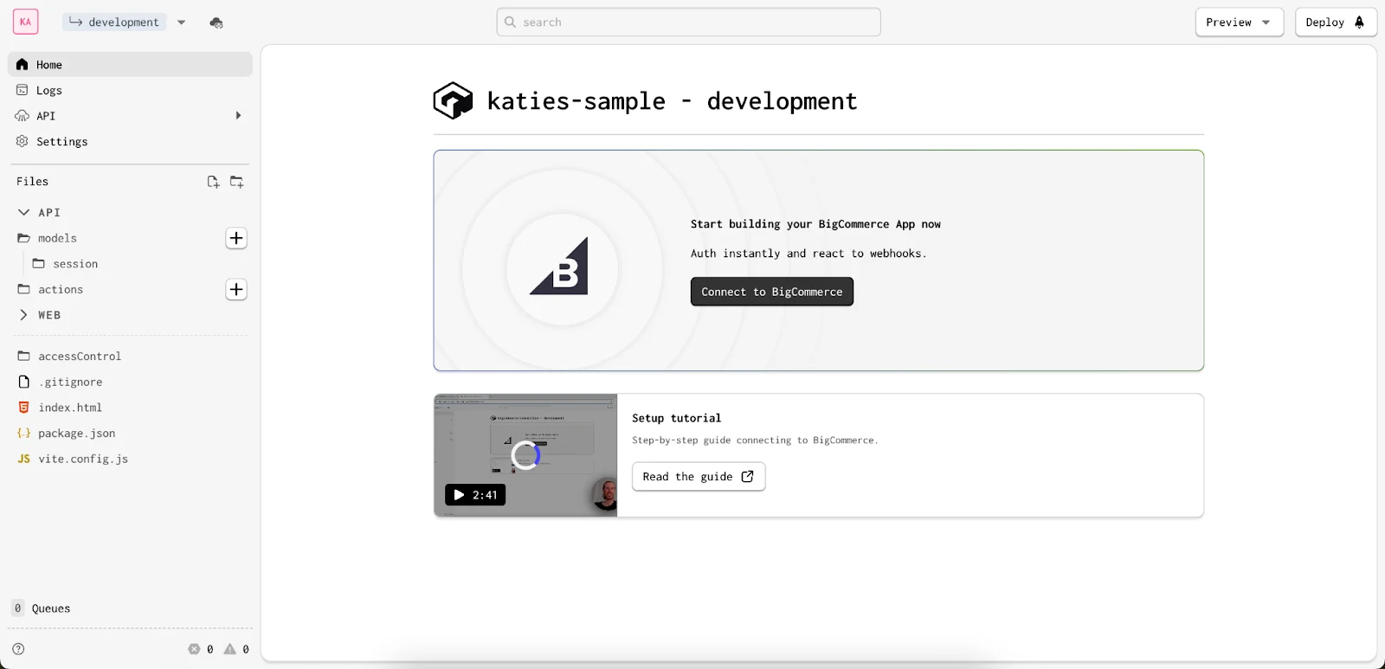Click the help question mark icon
This screenshot has width=1385, height=669.
pos(18,649)
